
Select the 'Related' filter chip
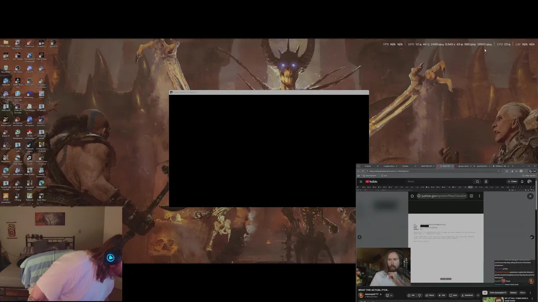(x=513, y=293)
